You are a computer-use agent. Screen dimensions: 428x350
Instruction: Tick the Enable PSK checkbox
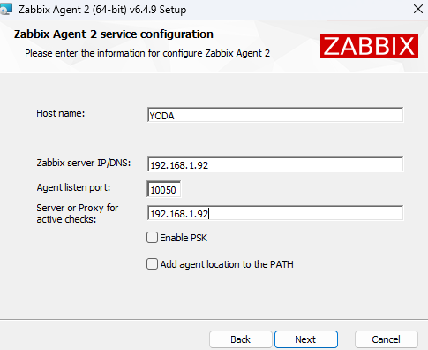pyautogui.click(x=152, y=238)
